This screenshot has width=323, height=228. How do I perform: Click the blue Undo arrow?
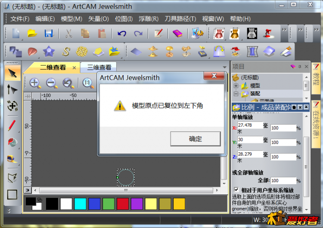tap(122, 33)
